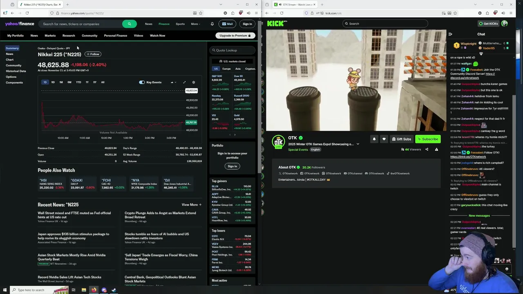Open the chart settings gear icon

click(194, 82)
